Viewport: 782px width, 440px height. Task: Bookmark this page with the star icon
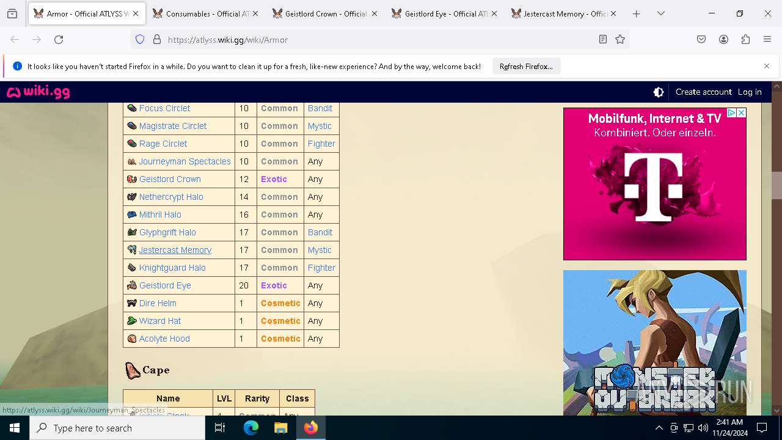click(x=620, y=40)
